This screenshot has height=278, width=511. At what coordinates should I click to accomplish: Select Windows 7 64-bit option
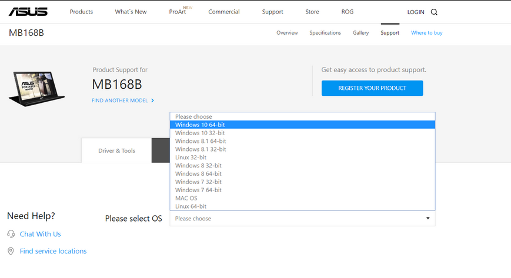coord(302,190)
